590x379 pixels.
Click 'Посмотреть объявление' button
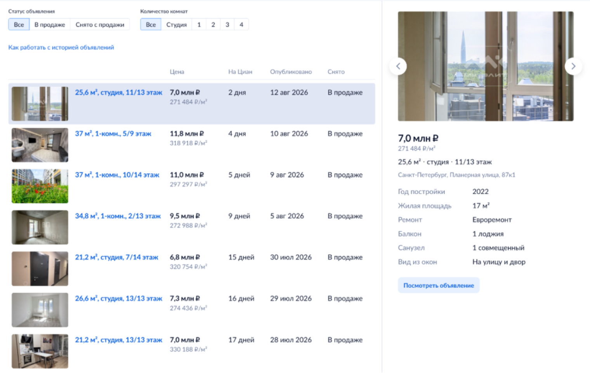click(x=439, y=285)
